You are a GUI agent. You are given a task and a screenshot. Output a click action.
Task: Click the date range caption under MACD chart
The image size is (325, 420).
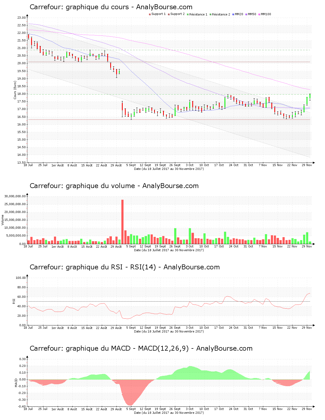[x=169, y=413]
